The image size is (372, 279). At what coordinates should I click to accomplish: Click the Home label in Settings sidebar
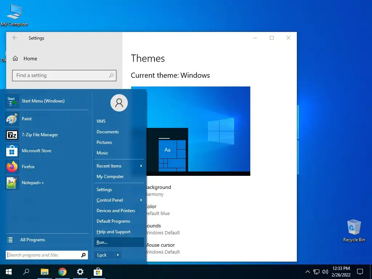30,58
